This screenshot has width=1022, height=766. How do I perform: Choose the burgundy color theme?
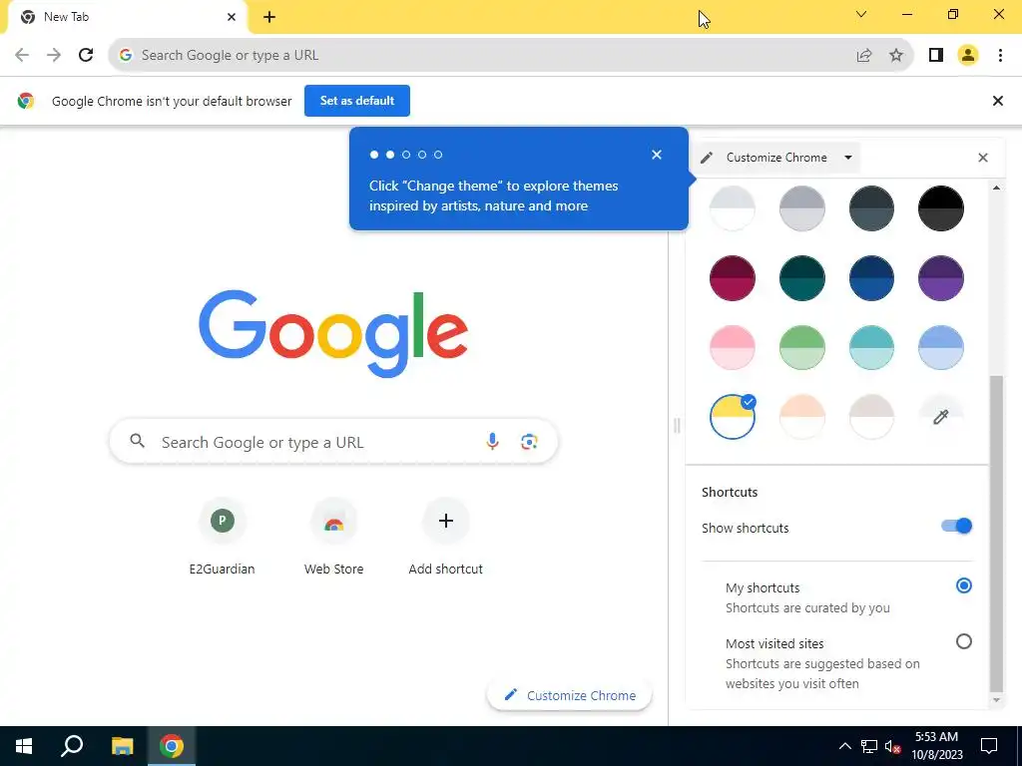tap(732, 278)
